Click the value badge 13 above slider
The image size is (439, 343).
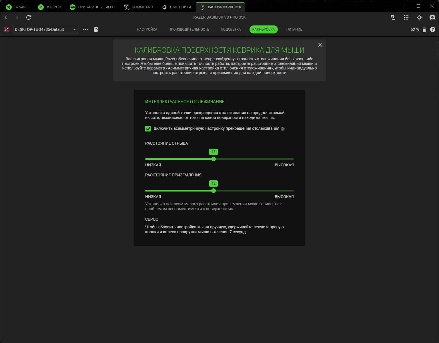(x=213, y=152)
